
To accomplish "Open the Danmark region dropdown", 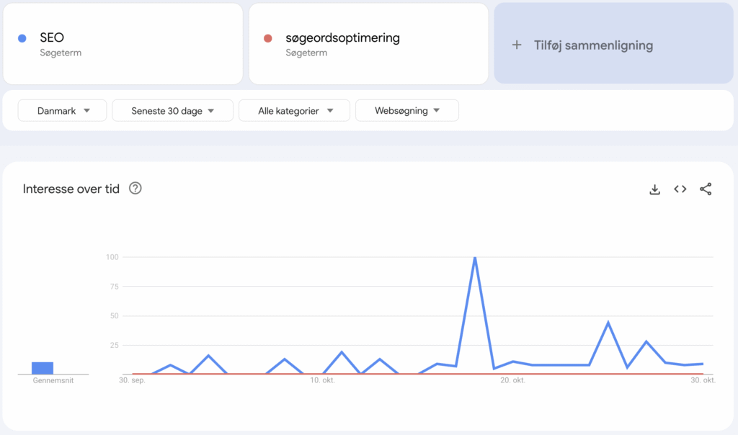I will click(x=62, y=110).
